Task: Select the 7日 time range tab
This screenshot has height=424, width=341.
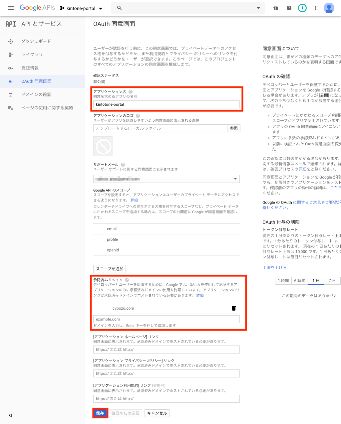Action: 332,281
